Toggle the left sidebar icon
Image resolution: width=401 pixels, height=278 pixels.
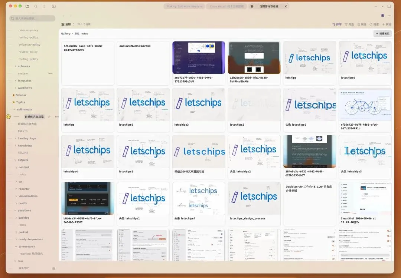pyautogui.click(x=54, y=6)
